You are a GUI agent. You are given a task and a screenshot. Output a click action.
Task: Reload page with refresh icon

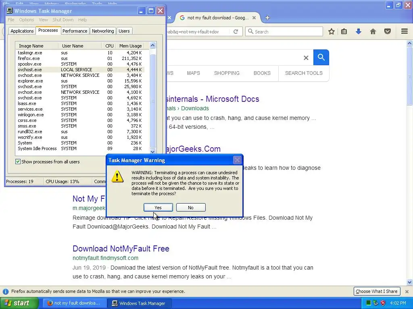[x=236, y=31]
